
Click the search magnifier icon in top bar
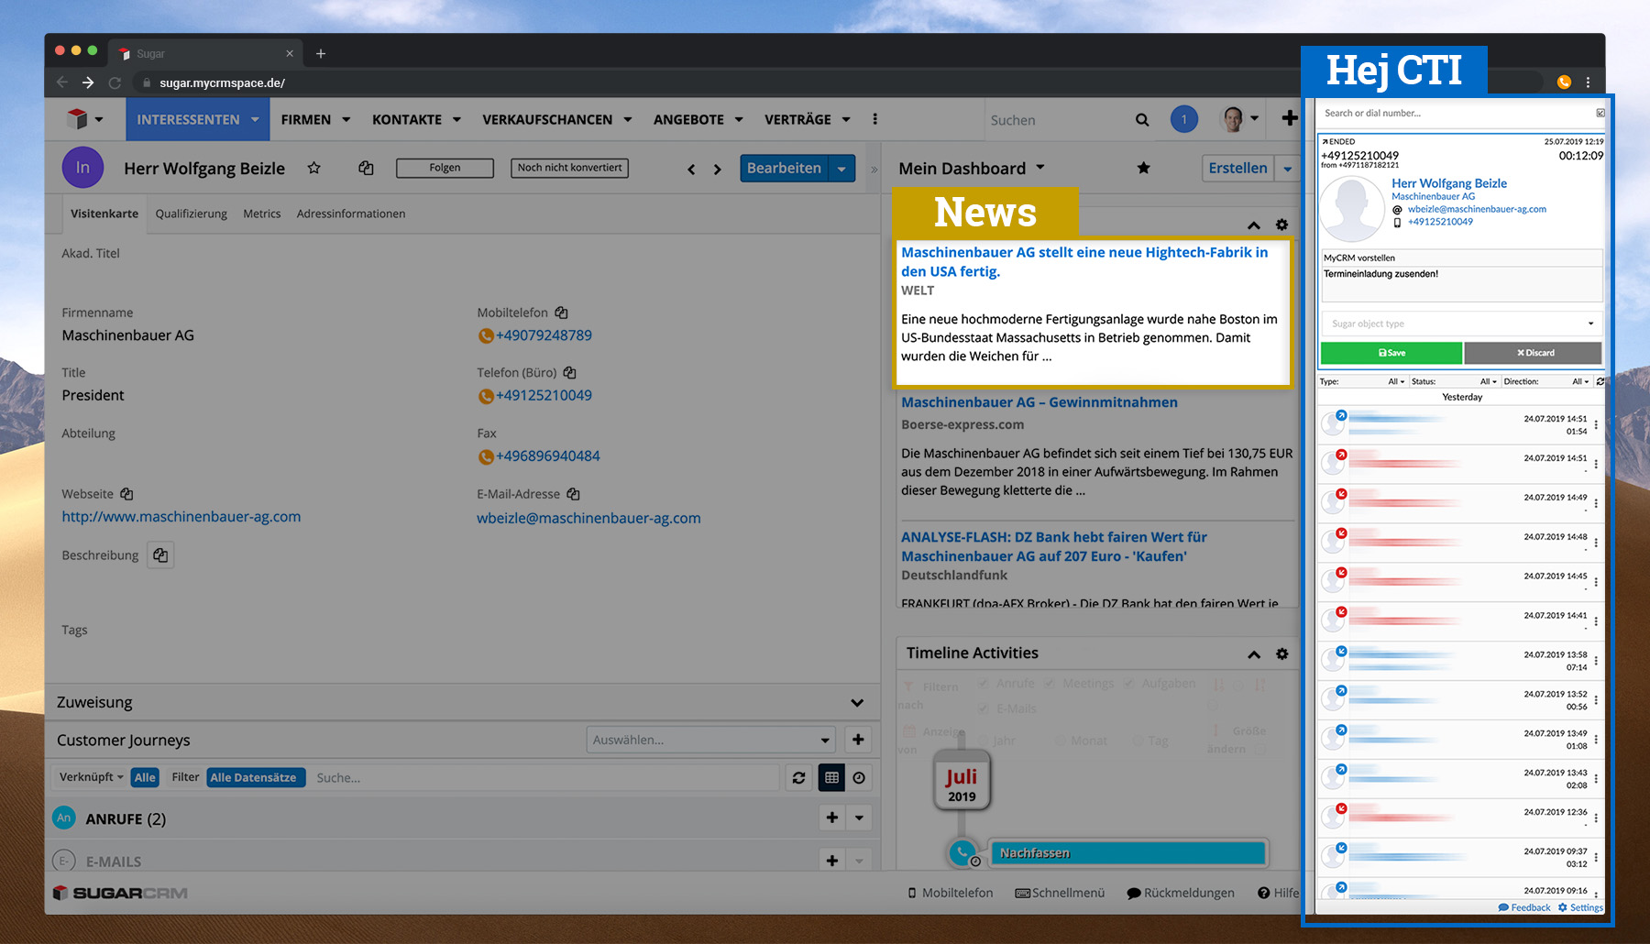coord(1142,120)
